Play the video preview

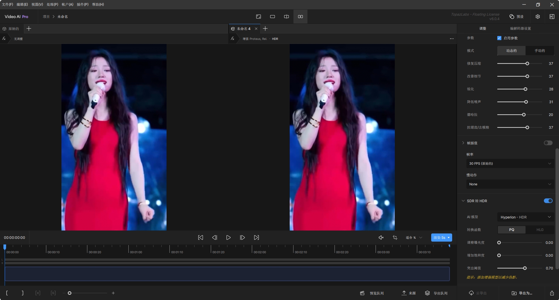(229, 237)
